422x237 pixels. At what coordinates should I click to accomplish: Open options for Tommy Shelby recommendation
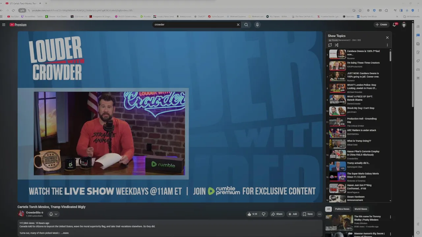390,217
